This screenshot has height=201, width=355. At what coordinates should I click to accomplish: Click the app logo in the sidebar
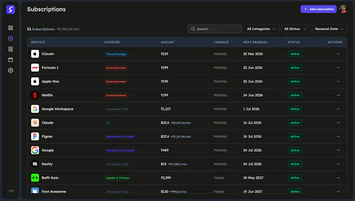10,9
